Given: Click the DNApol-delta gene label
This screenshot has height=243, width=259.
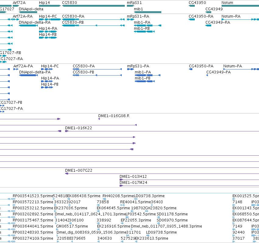Looking at the screenshot, I should [x=31, y=9].
